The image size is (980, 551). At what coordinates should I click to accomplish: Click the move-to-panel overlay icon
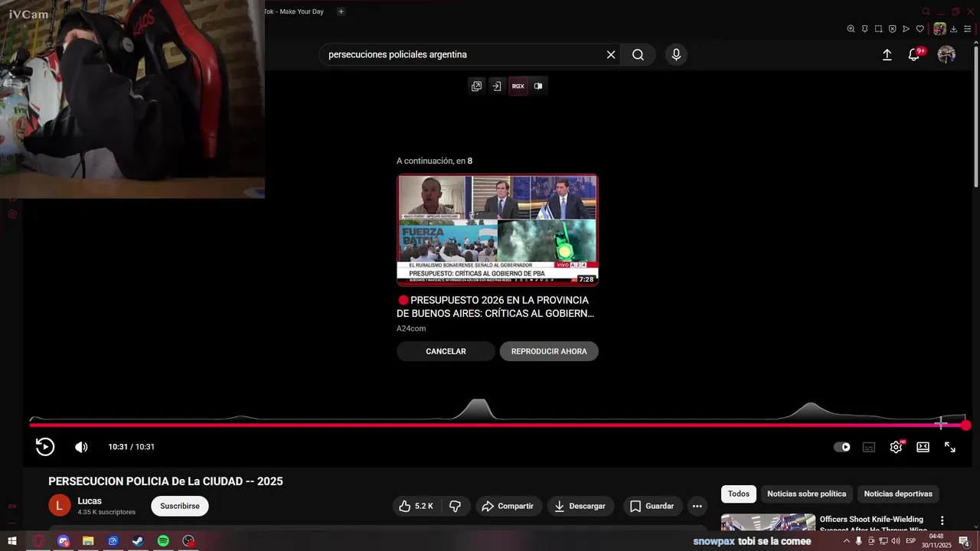pos(496,86)
